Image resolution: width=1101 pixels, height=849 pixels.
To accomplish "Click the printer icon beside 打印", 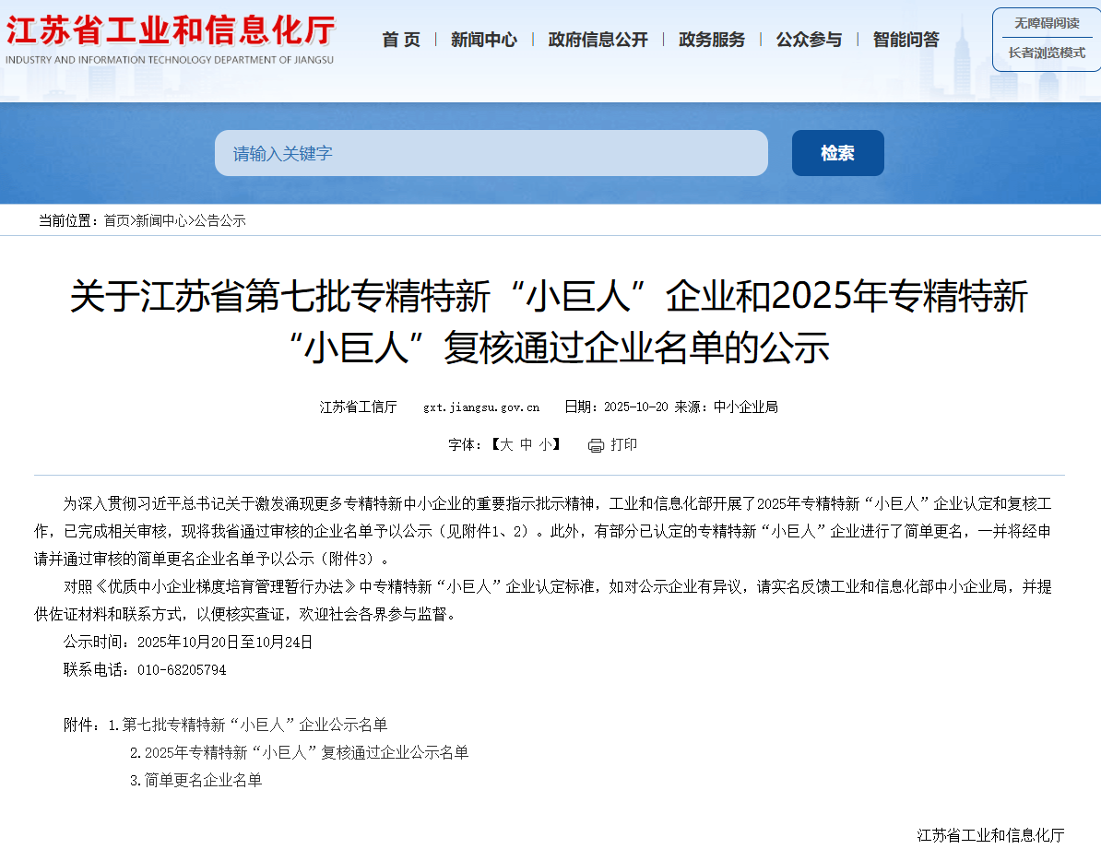I will coord(596,445).
